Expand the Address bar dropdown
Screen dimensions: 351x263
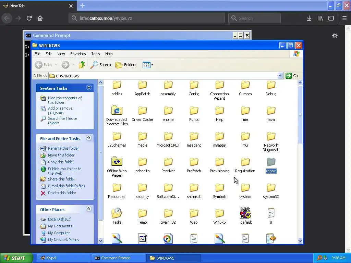click(280, 76)
